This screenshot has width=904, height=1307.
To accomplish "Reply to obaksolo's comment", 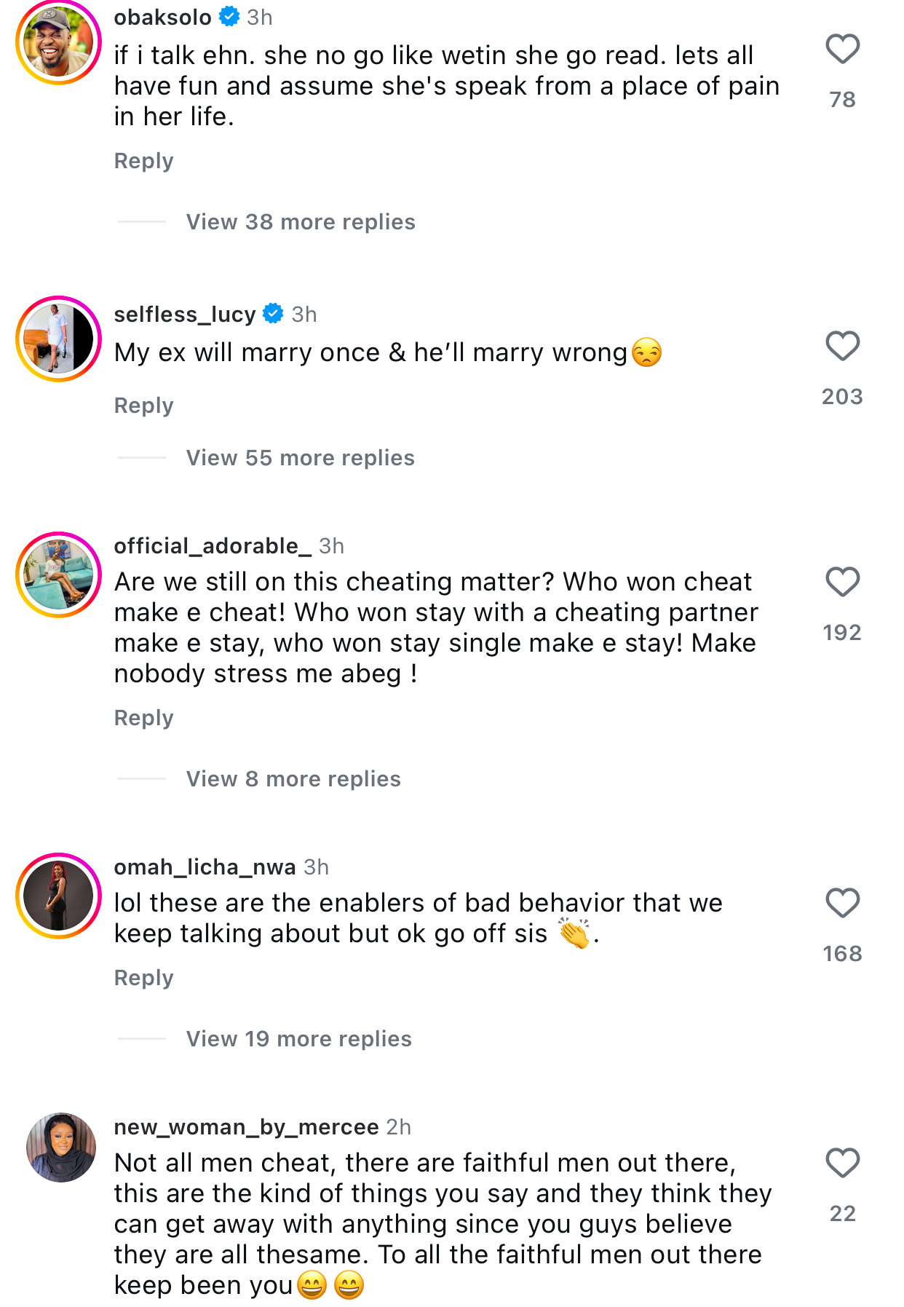I will [143, 161].
